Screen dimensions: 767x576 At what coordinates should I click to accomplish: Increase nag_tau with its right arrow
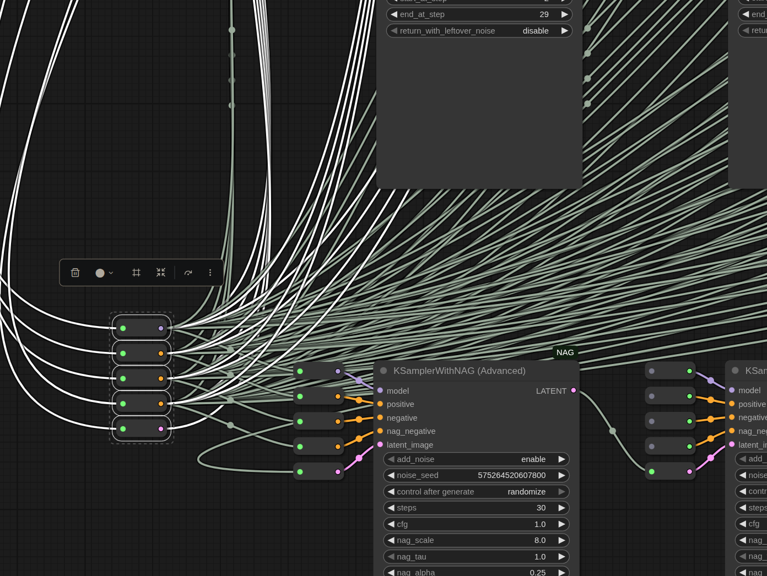click(562, 557)
